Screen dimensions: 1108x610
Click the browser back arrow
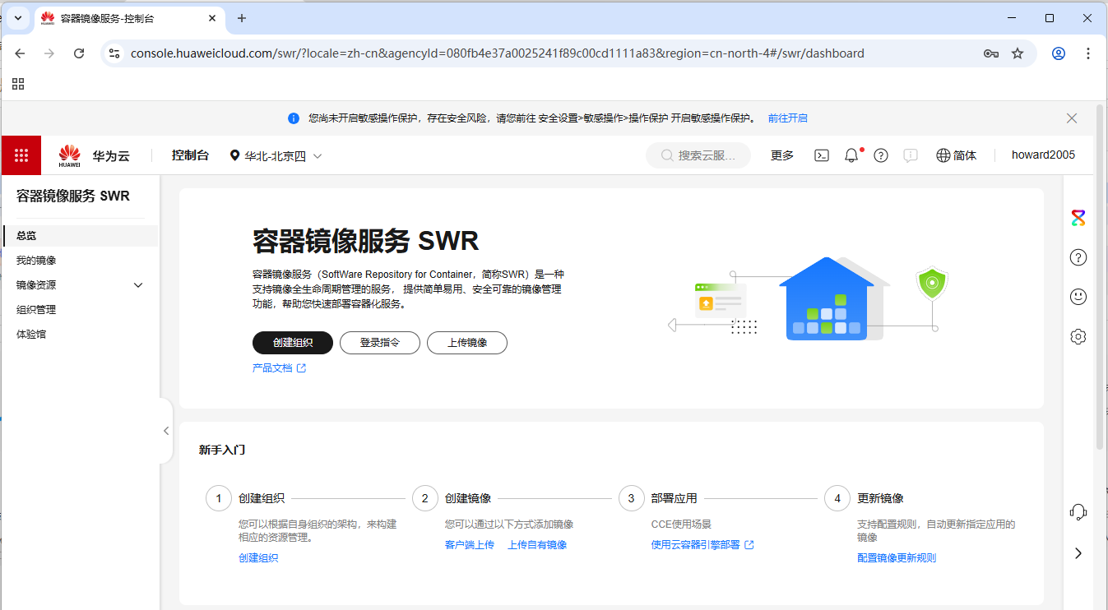[x=20, y=53]
